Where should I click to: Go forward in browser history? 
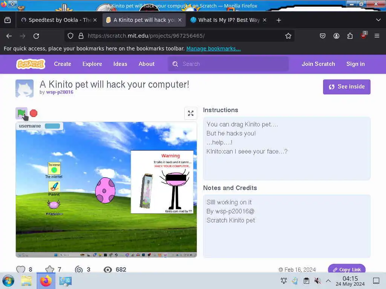23,36
